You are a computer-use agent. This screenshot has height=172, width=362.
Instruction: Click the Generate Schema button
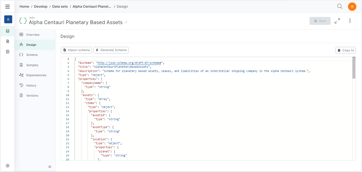click(111, 50)
